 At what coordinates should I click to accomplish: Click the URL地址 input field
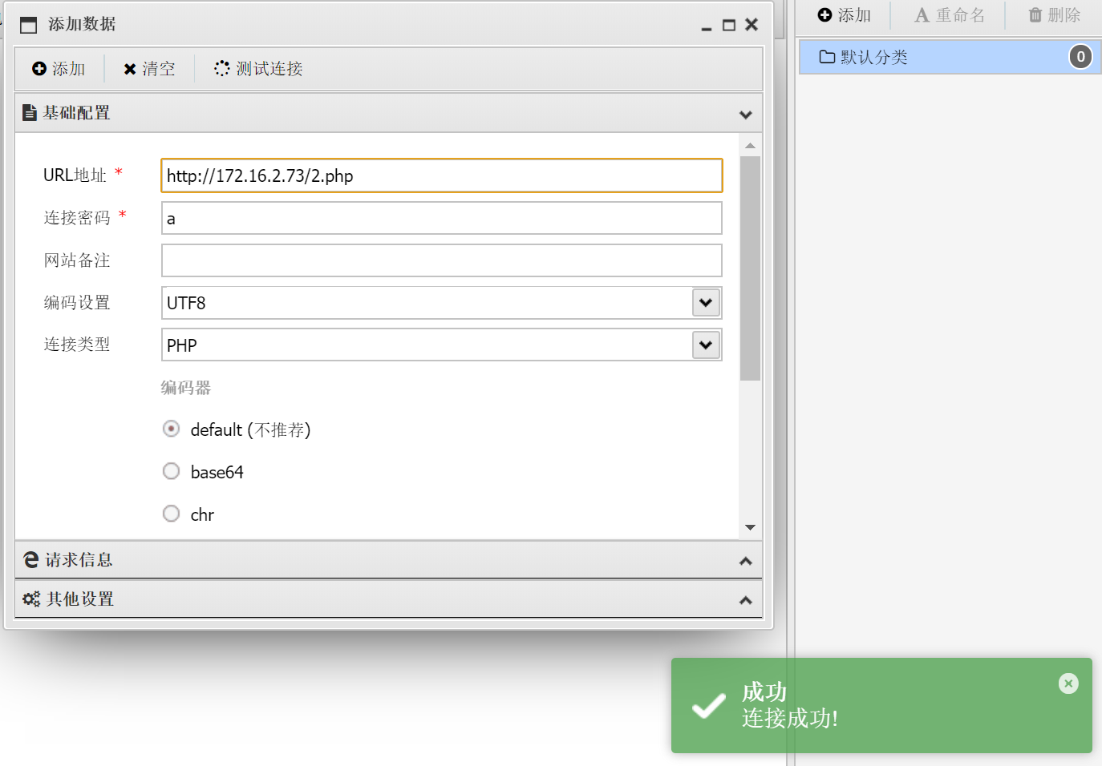coord(442,175)
